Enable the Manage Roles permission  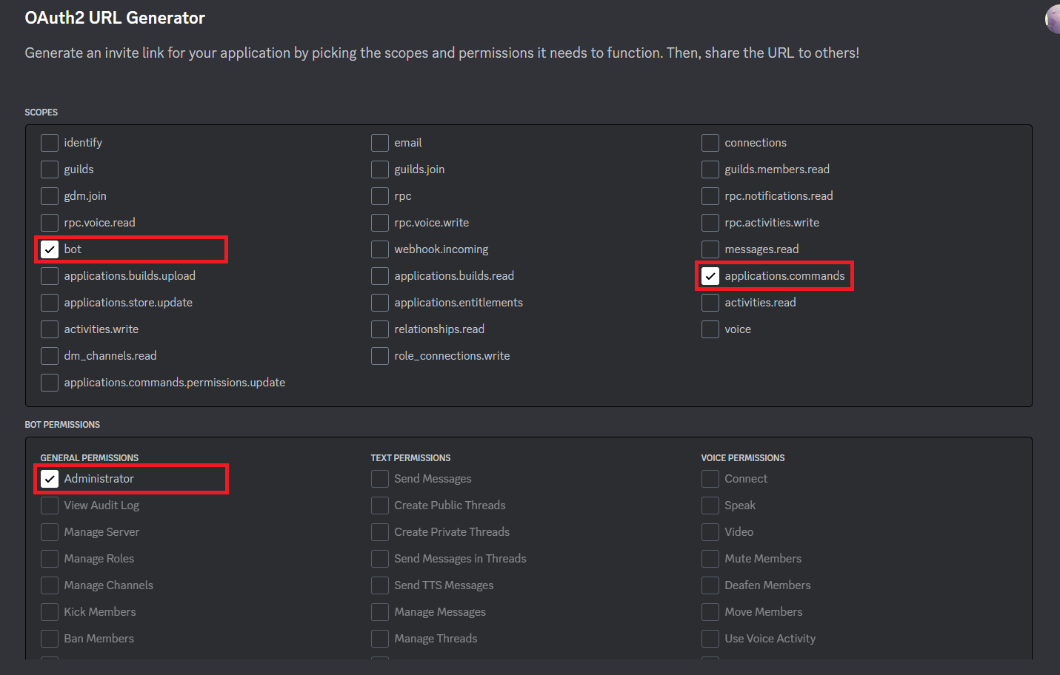[50, 559]
